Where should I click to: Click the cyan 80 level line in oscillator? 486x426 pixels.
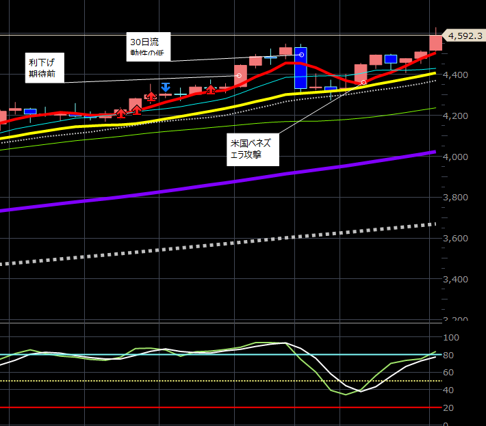point(205,355)
